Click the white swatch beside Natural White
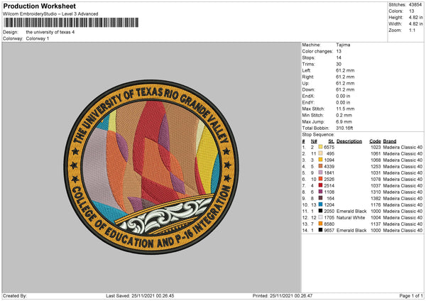This screenshot has width=426, height=301. click(x=320, y=217)
